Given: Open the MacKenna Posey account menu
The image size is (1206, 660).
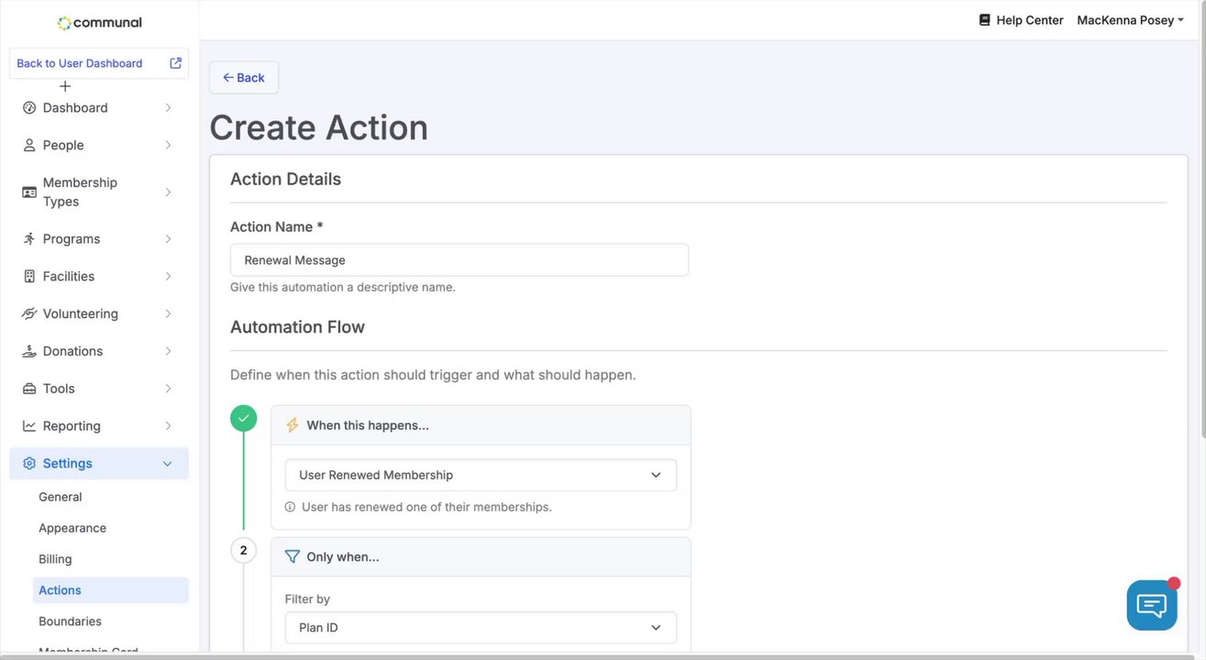Looking at the screenshot, I should pos(1130,20).
